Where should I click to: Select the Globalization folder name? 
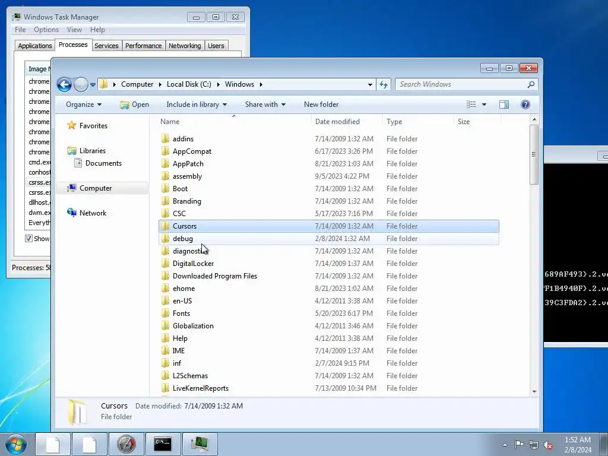193,326
